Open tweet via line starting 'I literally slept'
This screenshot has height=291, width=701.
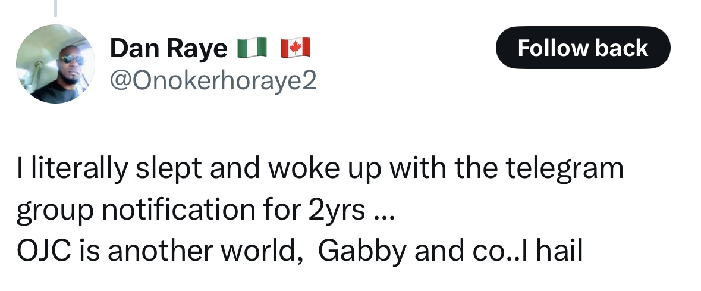[x=320, y=168]
